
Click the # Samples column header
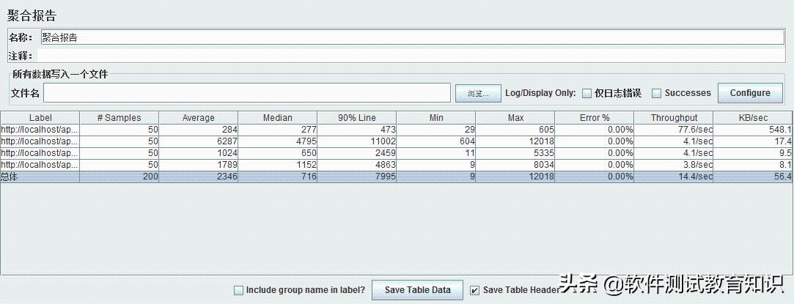[x=119, y=118]
